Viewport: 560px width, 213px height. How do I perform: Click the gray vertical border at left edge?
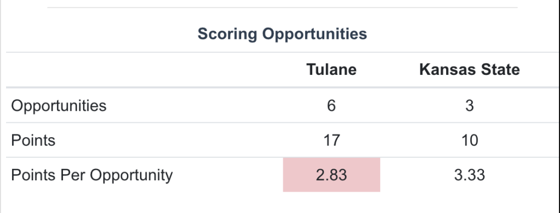coord(1,106)
